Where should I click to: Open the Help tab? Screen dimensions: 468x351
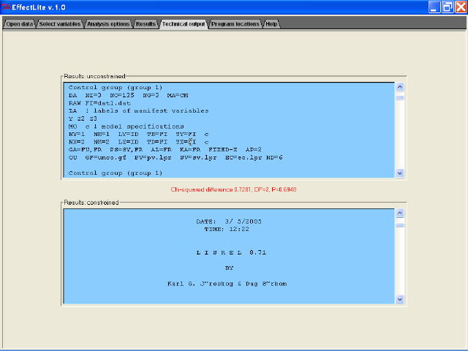tap(271, 24)
